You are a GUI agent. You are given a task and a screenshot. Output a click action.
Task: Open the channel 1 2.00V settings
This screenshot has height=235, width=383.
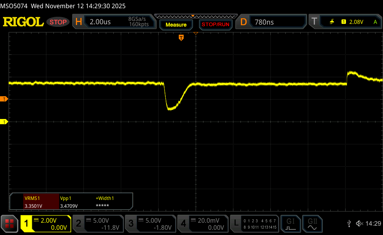(x=46, y=223)
